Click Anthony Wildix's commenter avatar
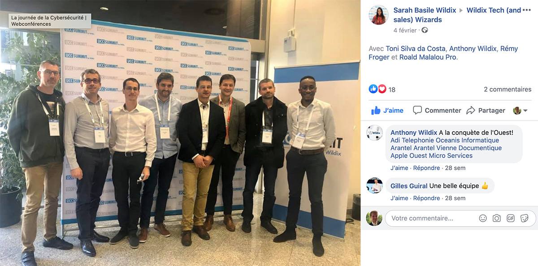 374,133
